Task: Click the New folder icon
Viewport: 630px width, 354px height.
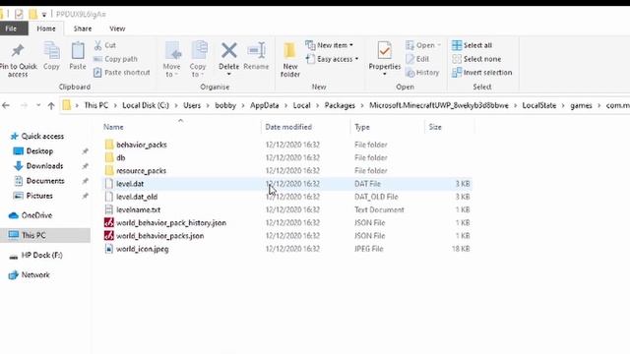Action: 289,50
